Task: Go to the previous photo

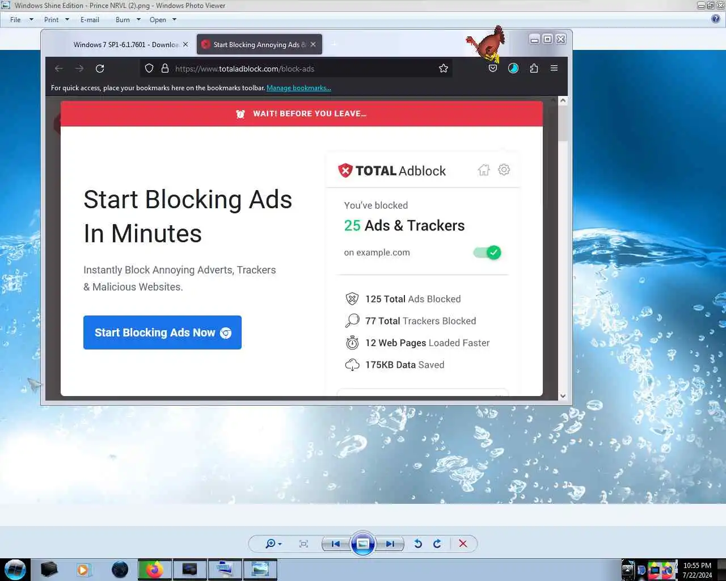Action: tap(336, 544)
